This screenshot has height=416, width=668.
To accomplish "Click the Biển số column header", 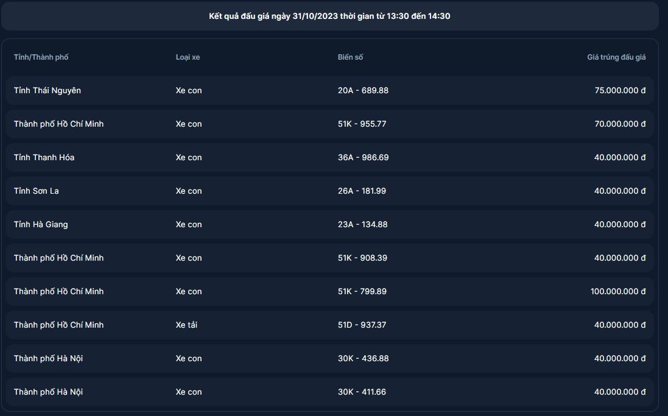I will point(350,57).
